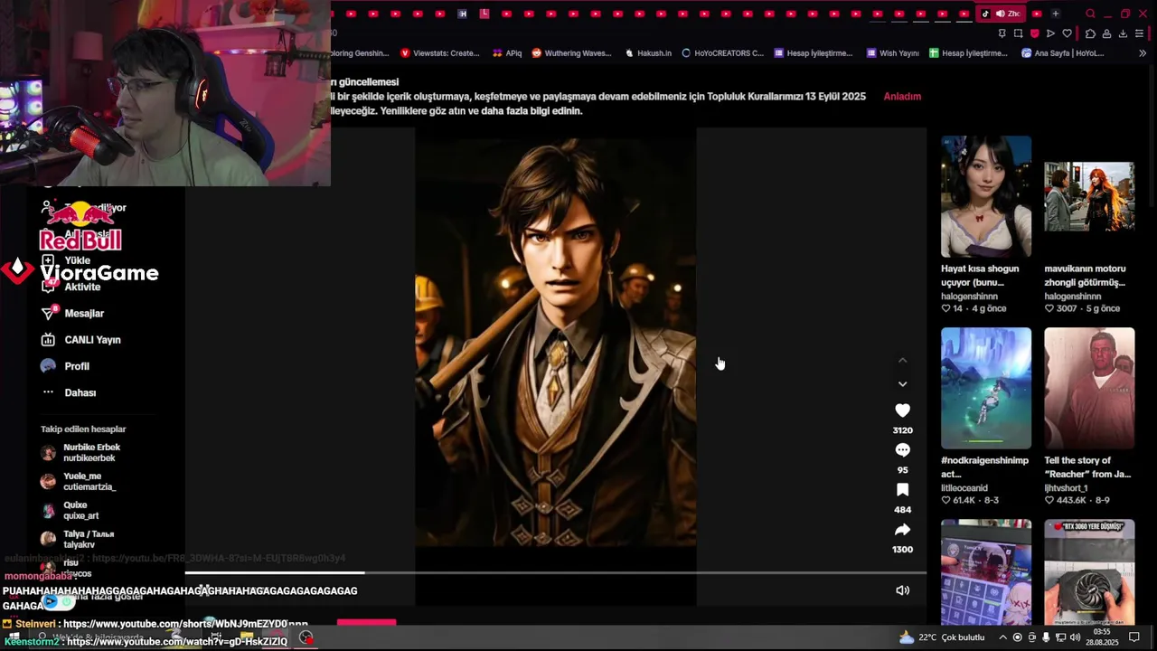Open a new tab with plus icon
The height and width of the screenshot is (651, 1157).
point(1055,14)
